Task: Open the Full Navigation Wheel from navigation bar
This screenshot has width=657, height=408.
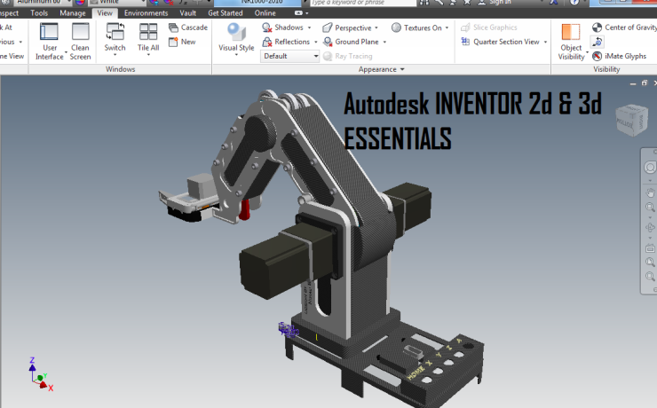Action: pos(650,168)
